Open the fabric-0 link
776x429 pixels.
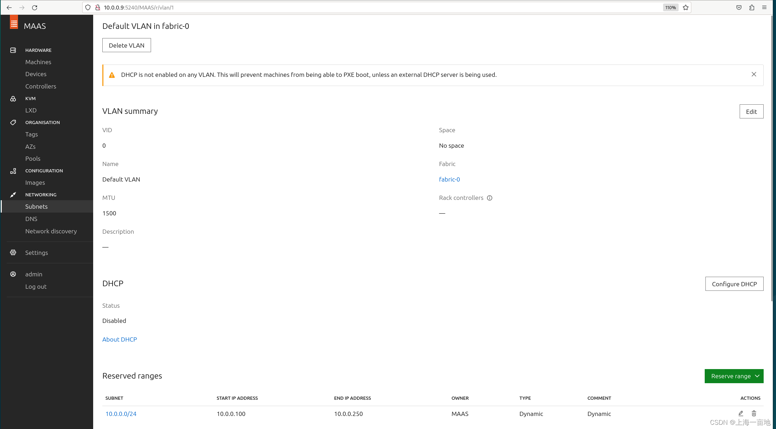pos(449,179)
